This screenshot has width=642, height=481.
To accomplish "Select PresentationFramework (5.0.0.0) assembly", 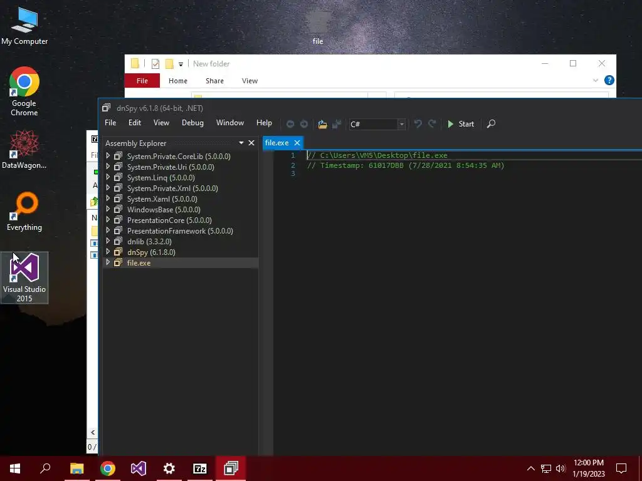I will coord(180,230).
